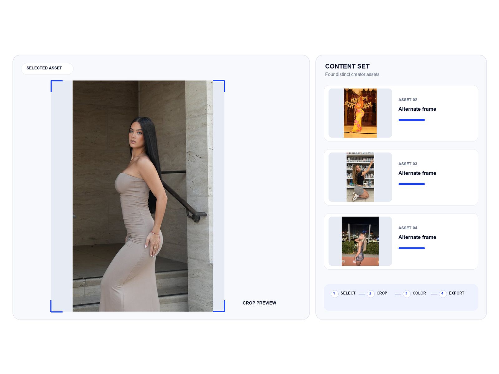Open the Asset 04 night skyline thumbnail
499x374 pixels.
point(360,241)
